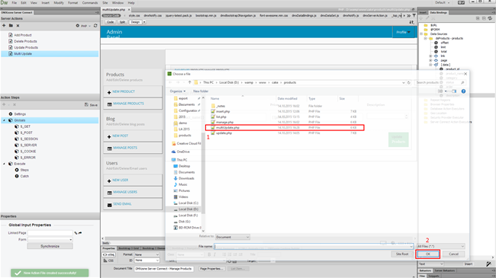The width and height of the screenshot is (496, 278).
Task: Select the $_GET global
Action: (x=25, y=126)
